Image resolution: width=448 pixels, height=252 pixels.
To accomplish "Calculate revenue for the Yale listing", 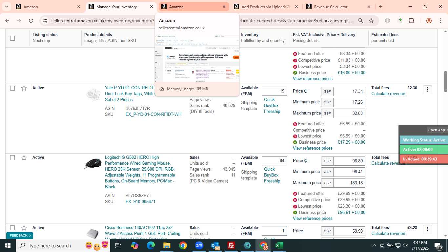I will 388,94.
